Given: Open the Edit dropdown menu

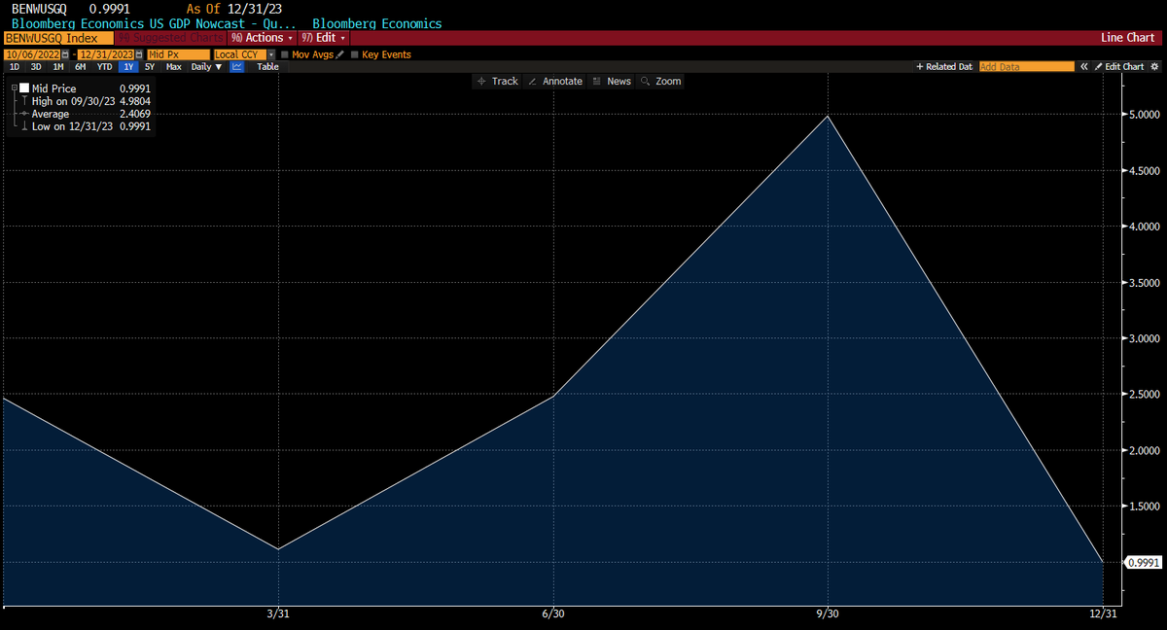Looking at the screenshot, I should [324, 38].
